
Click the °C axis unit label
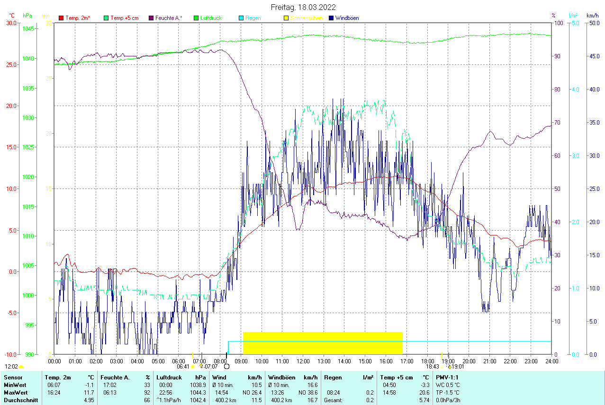point(12,16)
